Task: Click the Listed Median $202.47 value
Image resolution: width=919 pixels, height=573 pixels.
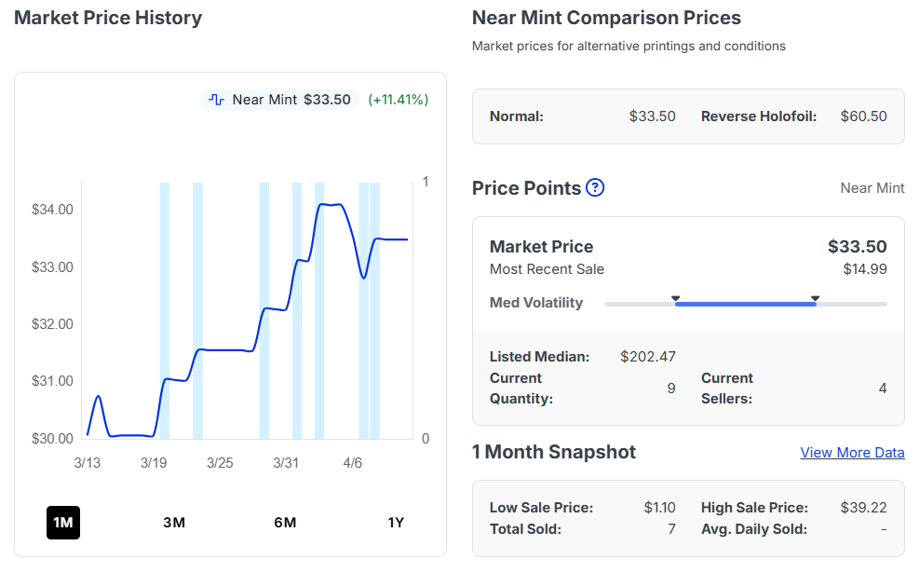Action: [648, 357]
